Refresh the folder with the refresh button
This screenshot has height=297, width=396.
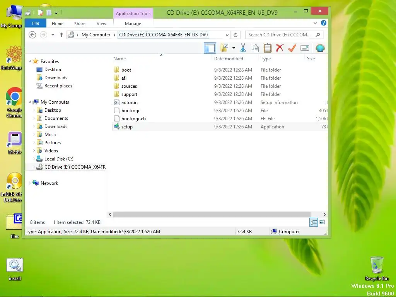pyautogui.click(x=236, y=35)
